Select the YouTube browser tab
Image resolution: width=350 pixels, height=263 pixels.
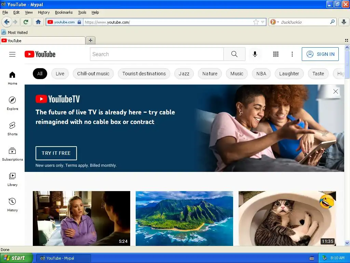(43, 40)
